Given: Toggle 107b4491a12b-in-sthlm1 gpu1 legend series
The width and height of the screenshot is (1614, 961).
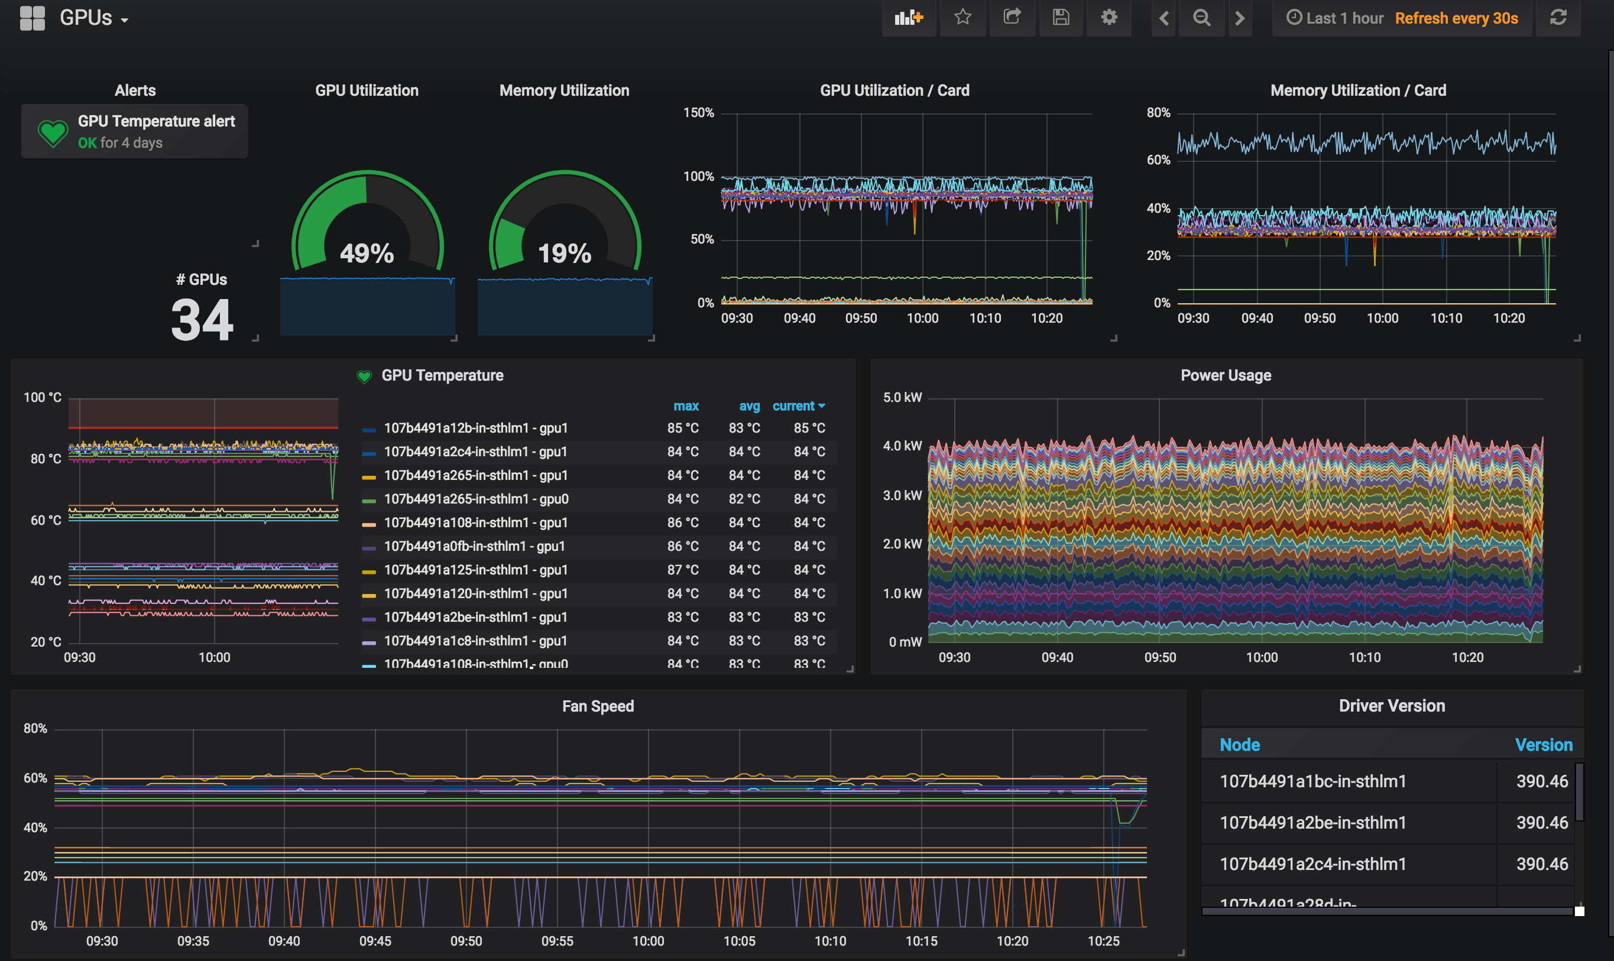Looking at the screenshot, I should (x=475, y=428).
